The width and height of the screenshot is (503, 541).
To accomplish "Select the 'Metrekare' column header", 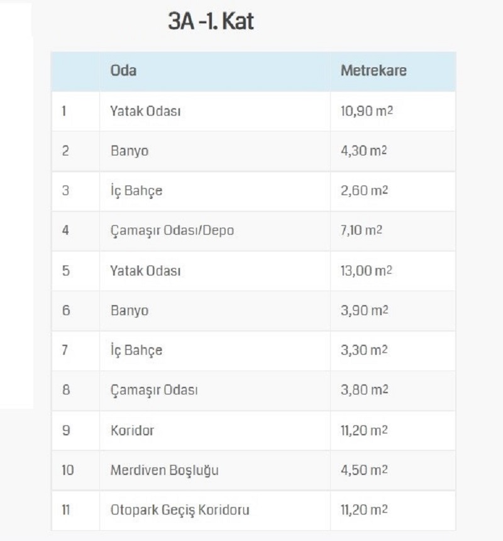I will [x=373, y=70].
